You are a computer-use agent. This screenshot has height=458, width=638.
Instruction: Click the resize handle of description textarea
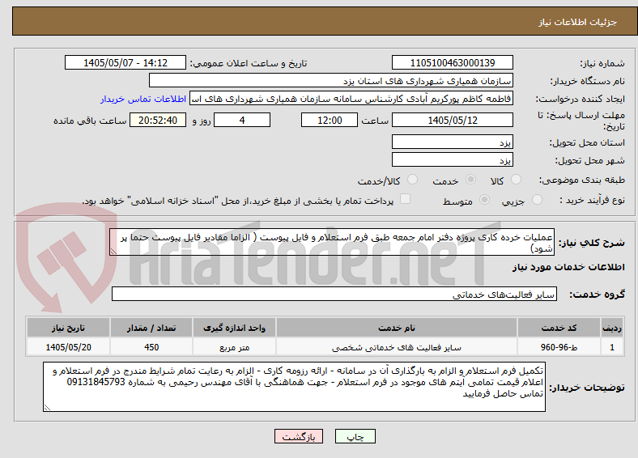tap(113, 252)
